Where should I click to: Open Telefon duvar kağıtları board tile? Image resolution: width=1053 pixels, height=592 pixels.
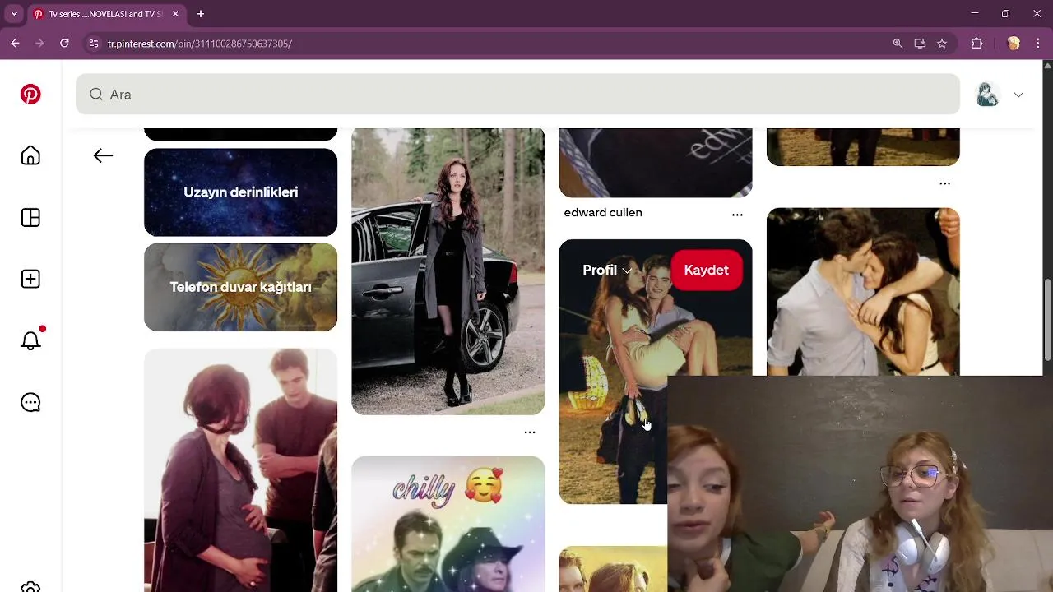240,287
